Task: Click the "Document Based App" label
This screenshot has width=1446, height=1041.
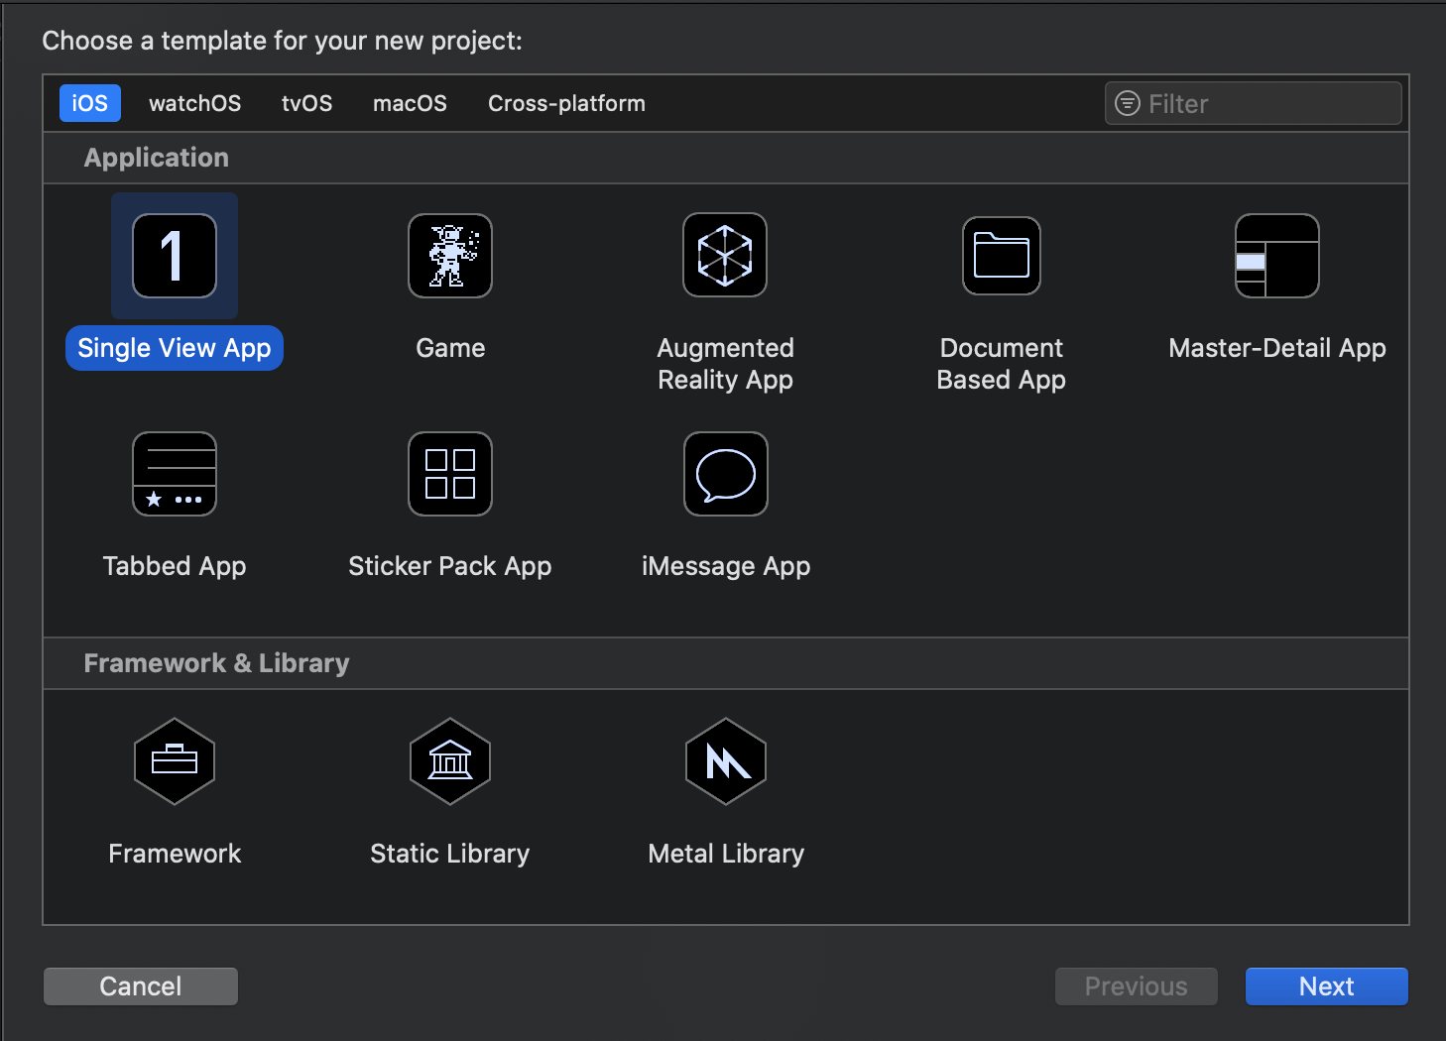Action: tap(1002, 364)
